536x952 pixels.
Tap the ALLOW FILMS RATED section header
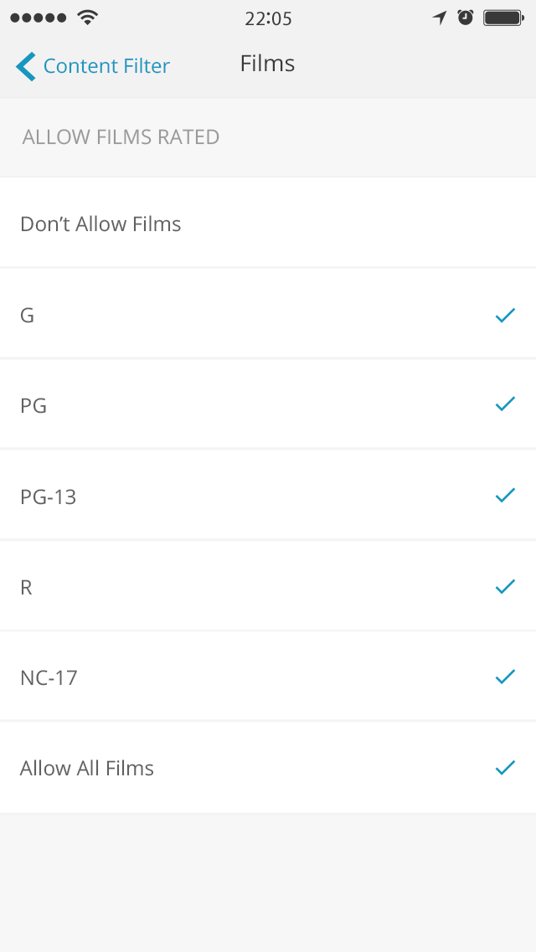pos(121,137)
